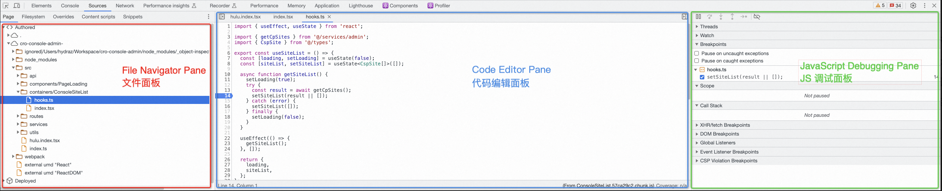Open the DevTools customize menu
The height and width of the screenshot is (191, 942).
pyautogui.click(x=925, y=6)
